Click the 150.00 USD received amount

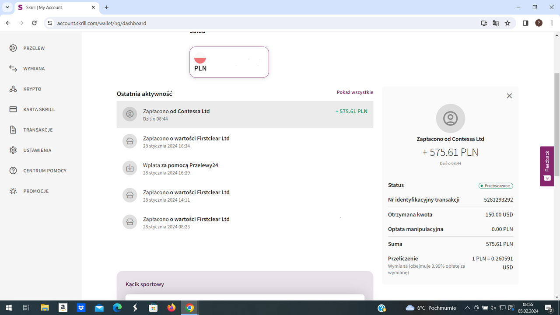click(499, 215)
